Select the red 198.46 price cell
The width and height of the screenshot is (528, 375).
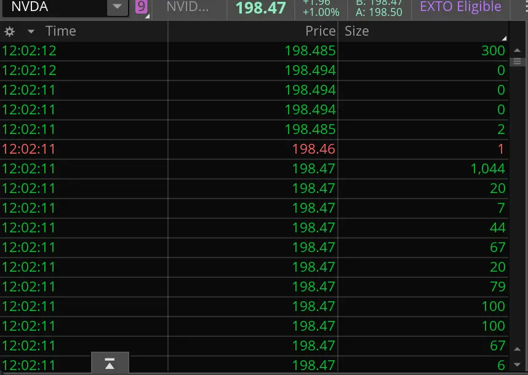[x=313, y=149]
